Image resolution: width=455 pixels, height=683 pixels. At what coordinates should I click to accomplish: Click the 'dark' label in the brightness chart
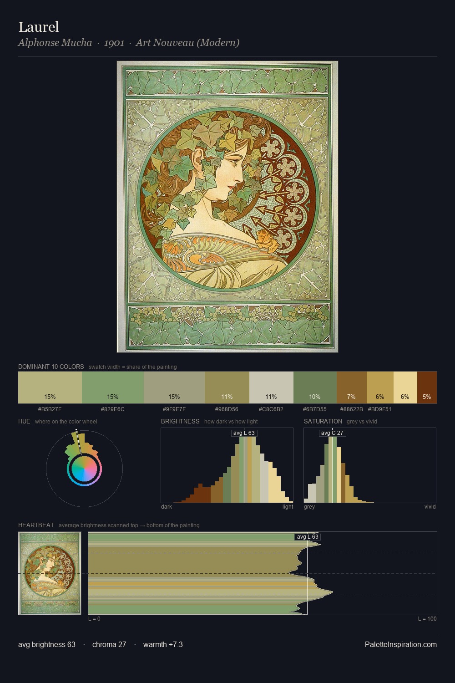167,507
